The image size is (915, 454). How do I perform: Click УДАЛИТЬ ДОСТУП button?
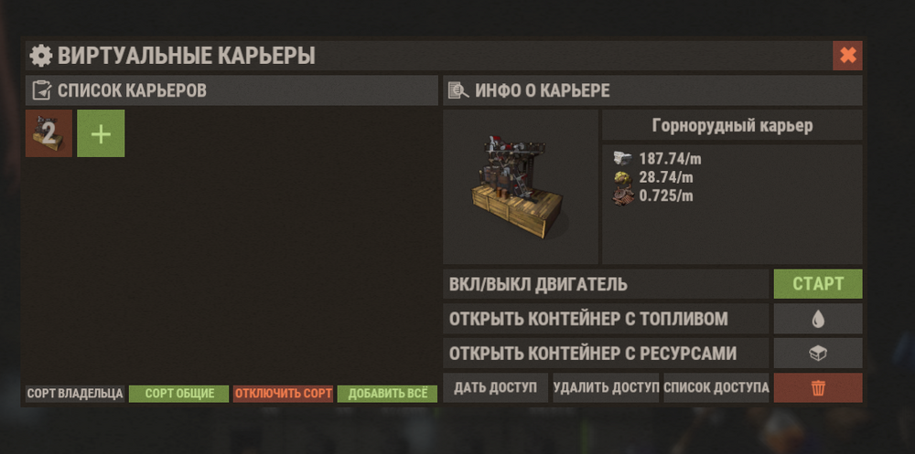coord(606,387)
